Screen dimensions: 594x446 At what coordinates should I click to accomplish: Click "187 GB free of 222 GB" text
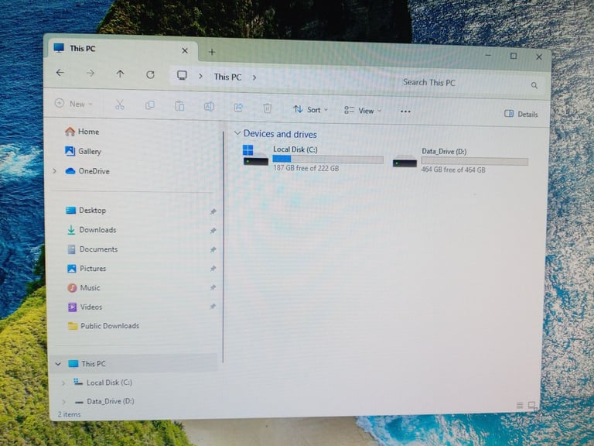click(x=306, y=168)
